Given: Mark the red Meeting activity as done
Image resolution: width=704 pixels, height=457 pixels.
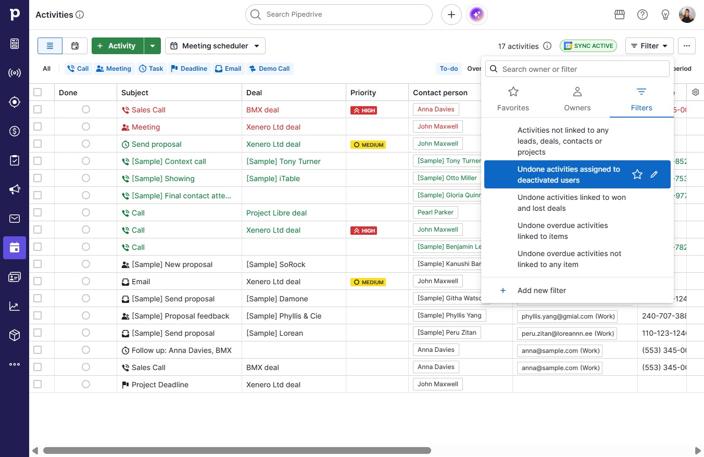Looking at the screenshot, I should [86, 126].
